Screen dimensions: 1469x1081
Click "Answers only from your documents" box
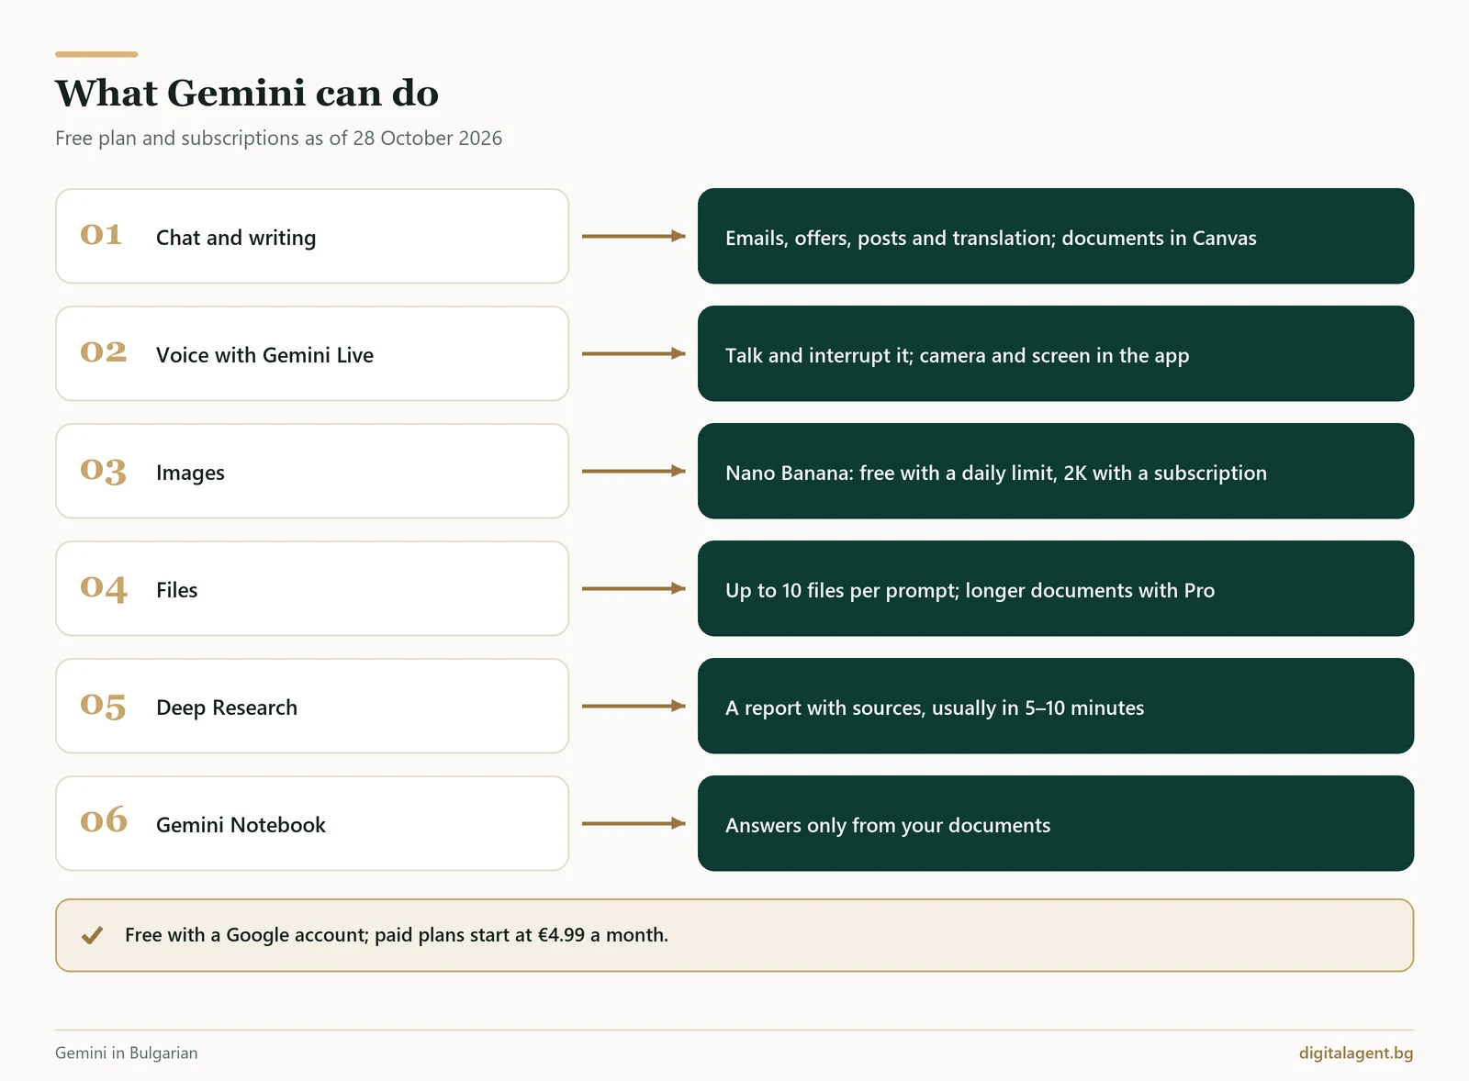tap(1056, 823)
